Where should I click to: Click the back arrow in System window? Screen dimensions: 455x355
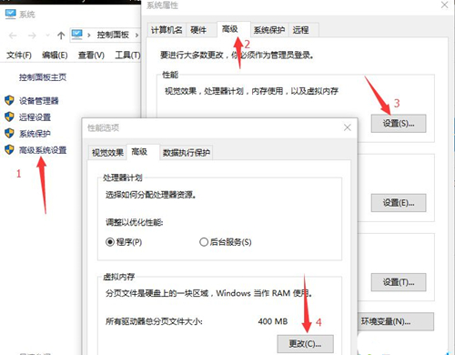[x=13, y=35]
